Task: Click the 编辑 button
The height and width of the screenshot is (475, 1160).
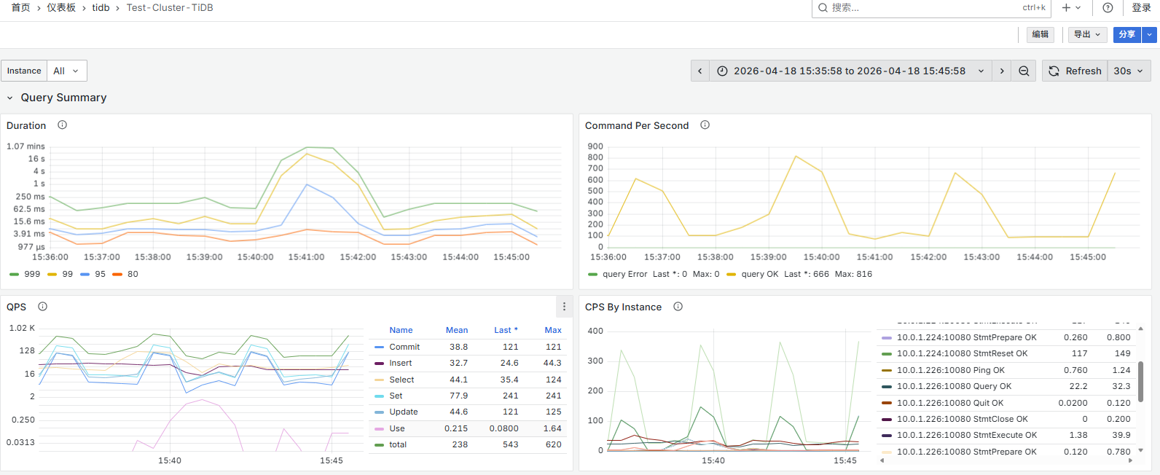Action: pyautogui.click(x=1040, y=34)
